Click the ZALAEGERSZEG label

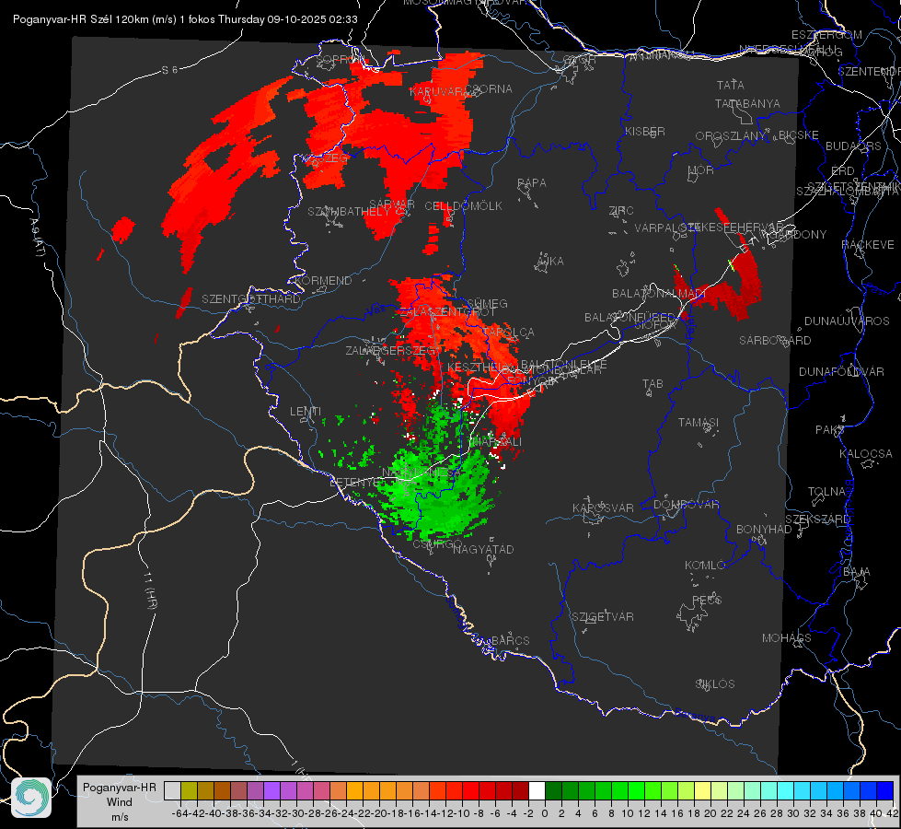pos(391,350)
